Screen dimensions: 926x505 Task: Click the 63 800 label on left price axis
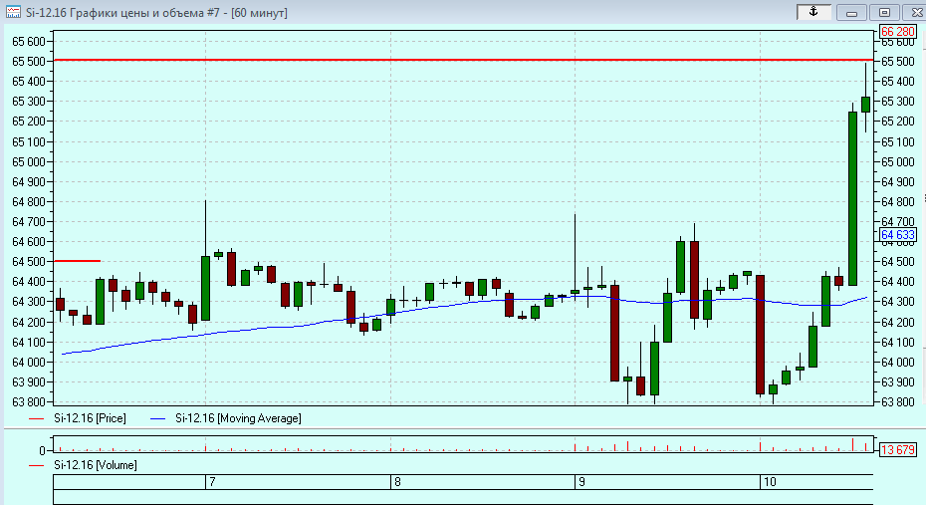28,402
